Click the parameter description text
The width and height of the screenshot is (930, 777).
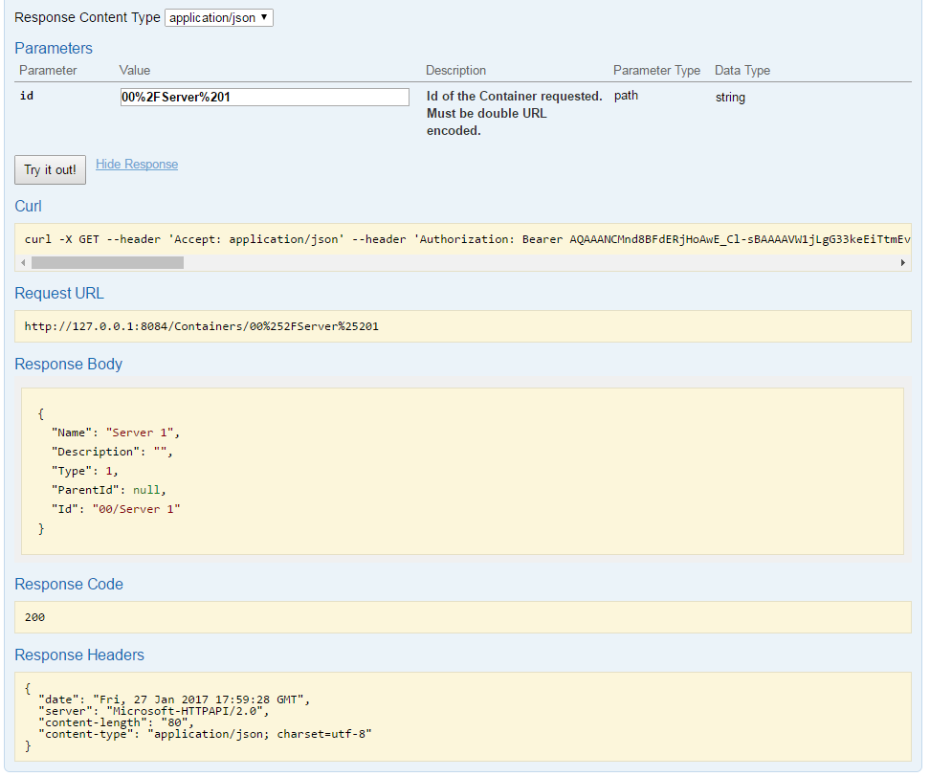click(x=514, y=113)
